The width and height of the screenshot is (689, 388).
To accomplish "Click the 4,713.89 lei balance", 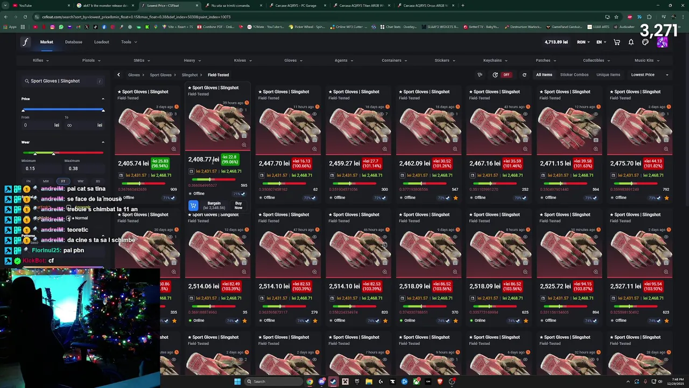I will tap(556, 42).
